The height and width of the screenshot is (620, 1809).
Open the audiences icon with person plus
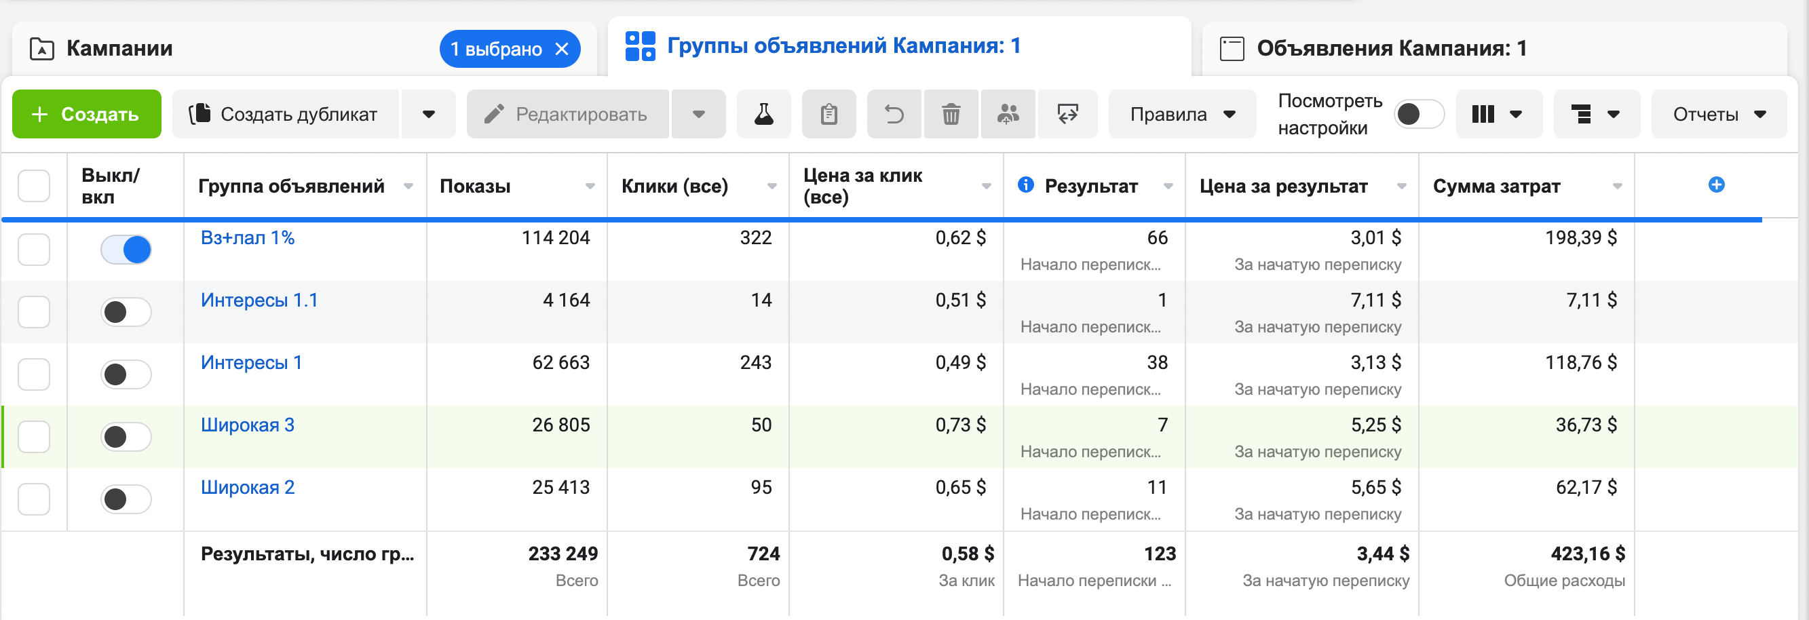[1008, 114]
